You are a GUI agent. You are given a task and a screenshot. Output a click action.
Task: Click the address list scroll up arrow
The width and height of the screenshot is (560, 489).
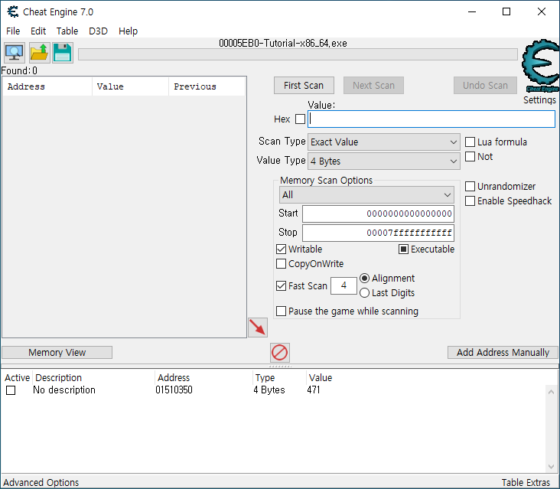(x=551, y=392)
